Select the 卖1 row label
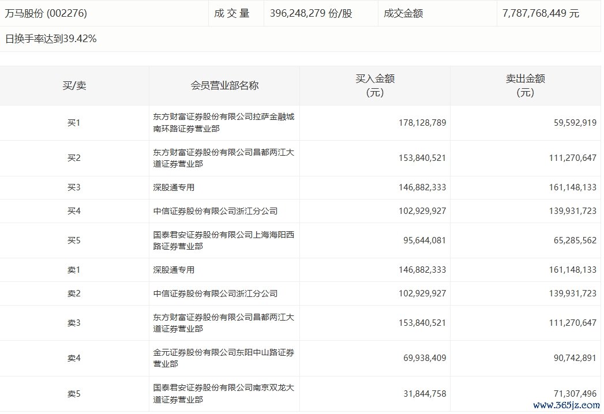 74,270
